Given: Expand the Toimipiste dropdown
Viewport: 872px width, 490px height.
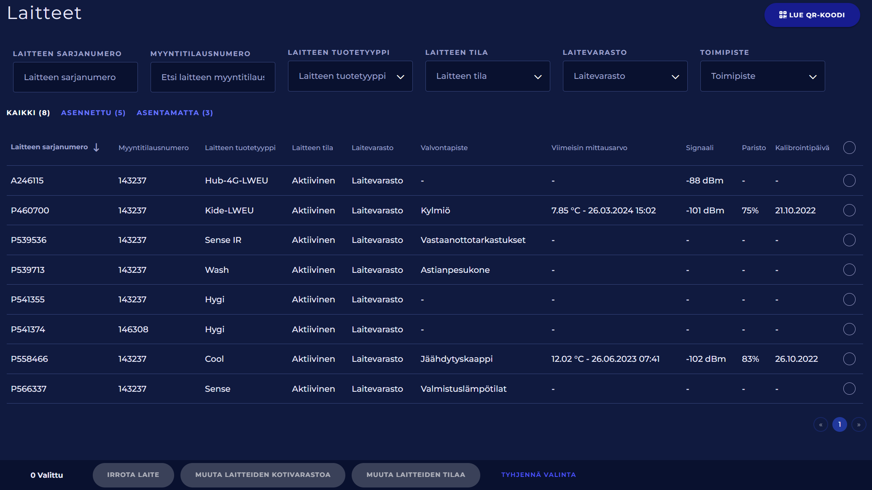Looking at the screenshot, I should pyautogui.click(x=762, y=76).
